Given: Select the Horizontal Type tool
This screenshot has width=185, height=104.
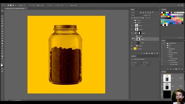Looking at the screenshot, I should tap(2, 49).
